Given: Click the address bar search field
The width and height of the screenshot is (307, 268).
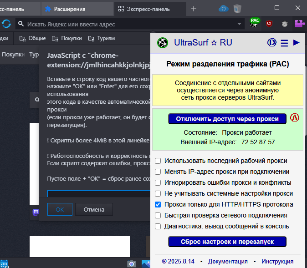Looking at the screenshot, I should tap(130, 24).
